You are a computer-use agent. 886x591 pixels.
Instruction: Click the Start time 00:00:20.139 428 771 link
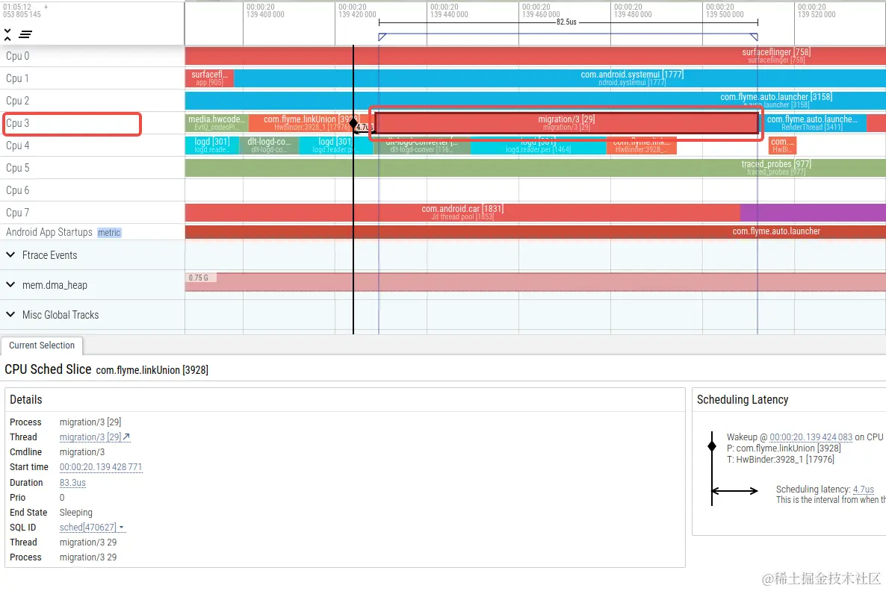[101, 467]
